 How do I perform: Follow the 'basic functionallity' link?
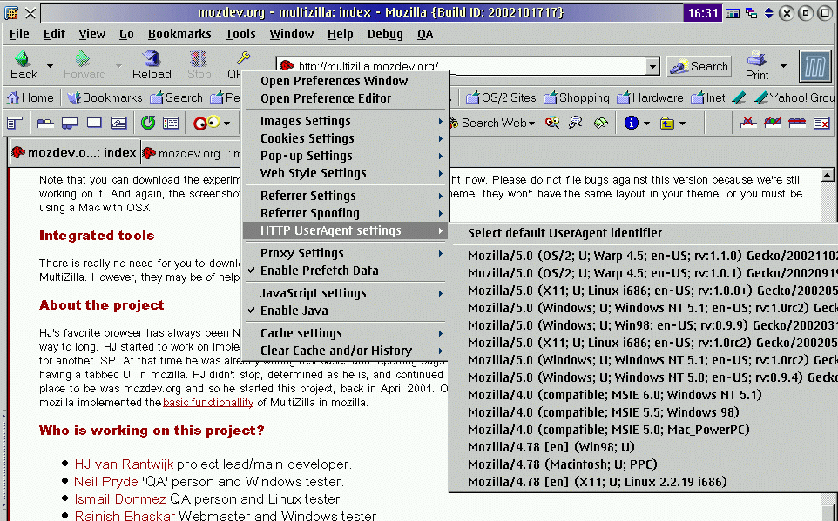tap(208, 403)
